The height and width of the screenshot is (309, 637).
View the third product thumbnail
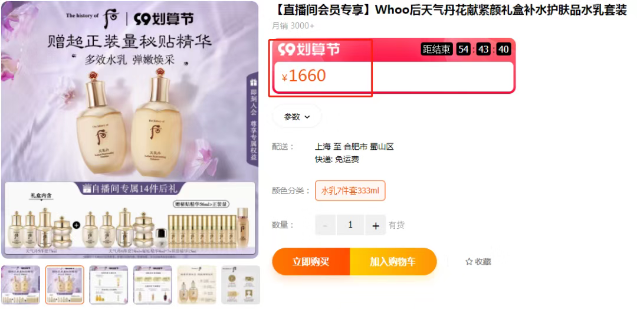[x=109, y=285]
